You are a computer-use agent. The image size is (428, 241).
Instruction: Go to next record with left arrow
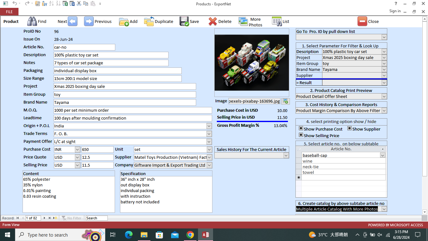72,21
